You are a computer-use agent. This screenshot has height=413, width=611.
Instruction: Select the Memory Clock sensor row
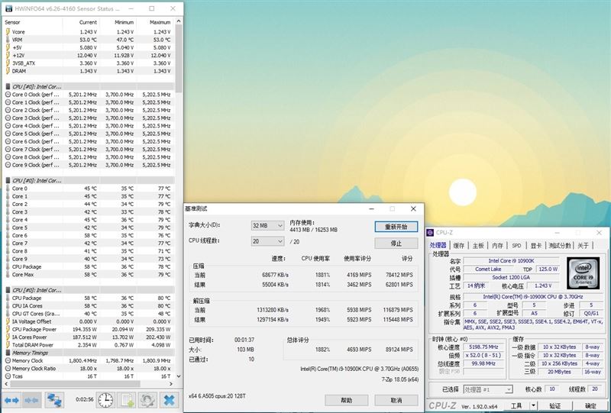click(89, 360)
